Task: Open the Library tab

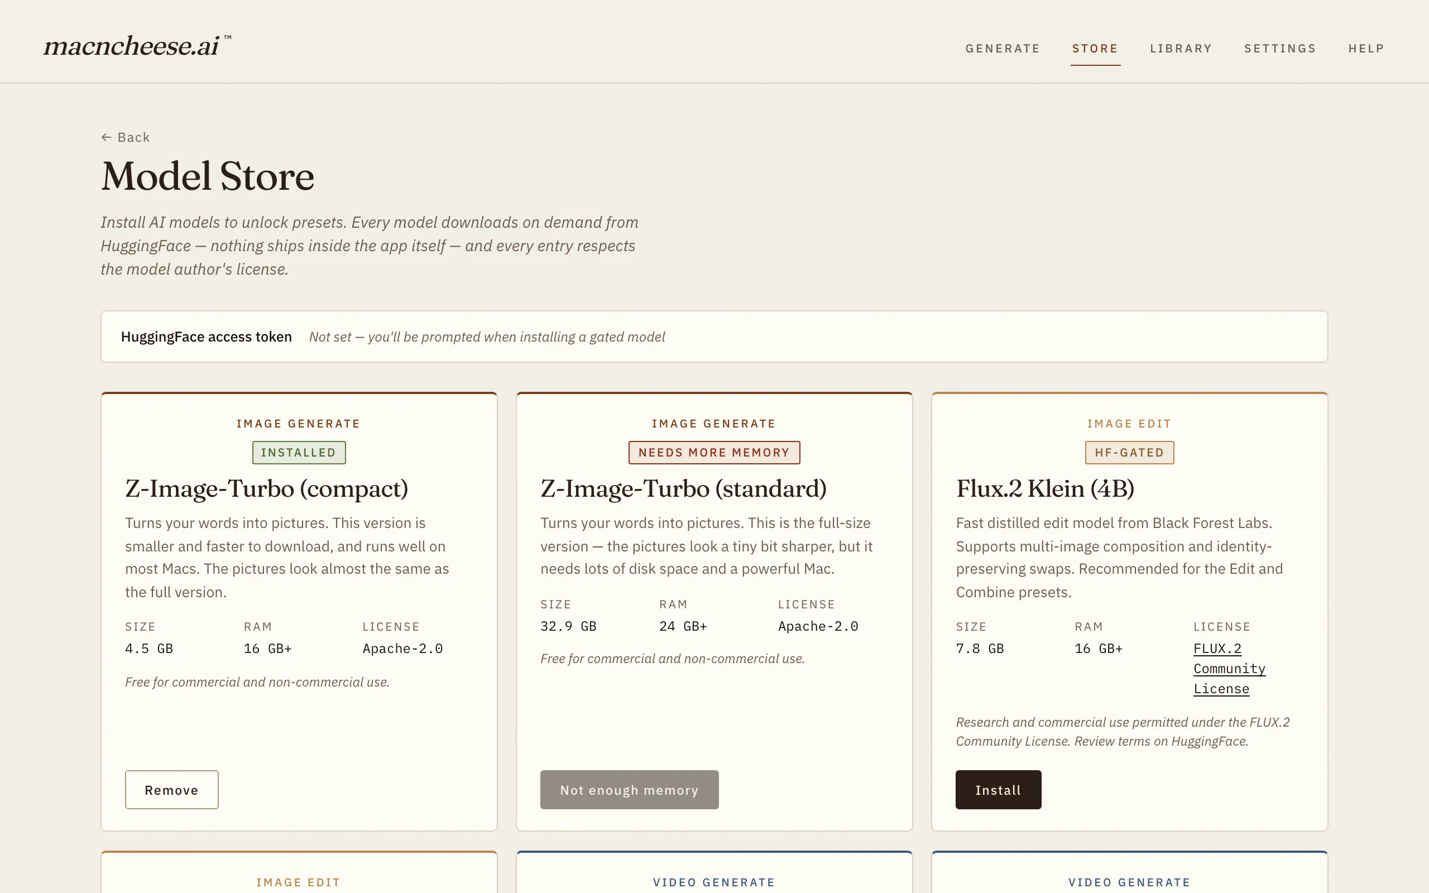Action: click(1181, 49)
